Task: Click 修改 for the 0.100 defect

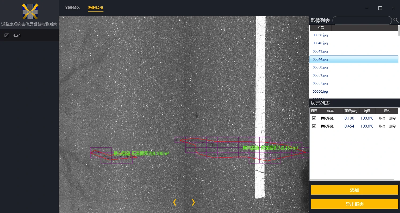Action: click(x=382, y=118)
